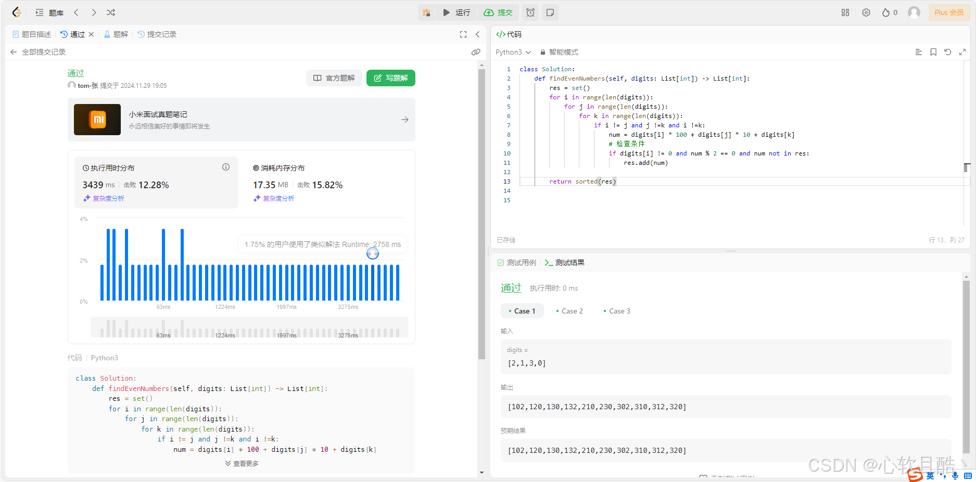Open the 复杂度分析 link under runtime
This screenshot has width=976, height=482.
[103, 198]
